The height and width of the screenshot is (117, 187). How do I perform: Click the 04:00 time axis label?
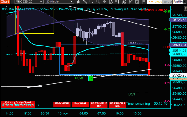coord(83,113)
